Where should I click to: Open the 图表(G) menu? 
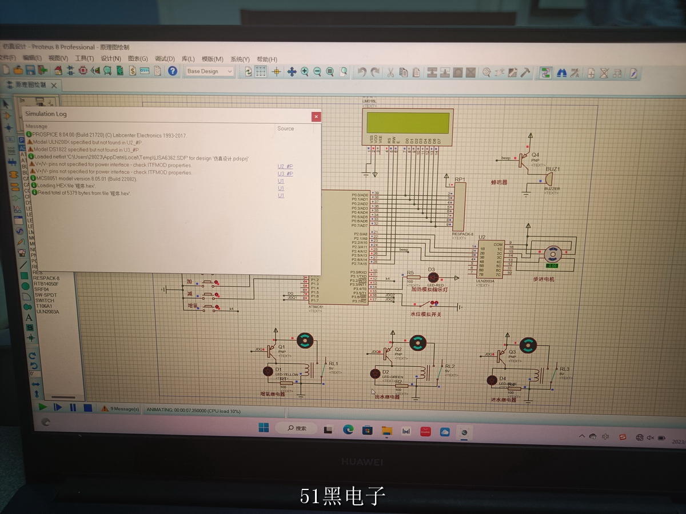pos(138,58)
